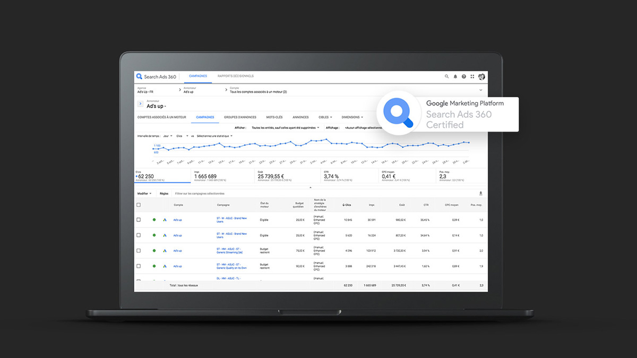Open the Tous les comptes associés breadcrumb
This screenshot has width=637, height=358.
click(x=258, y=90)
